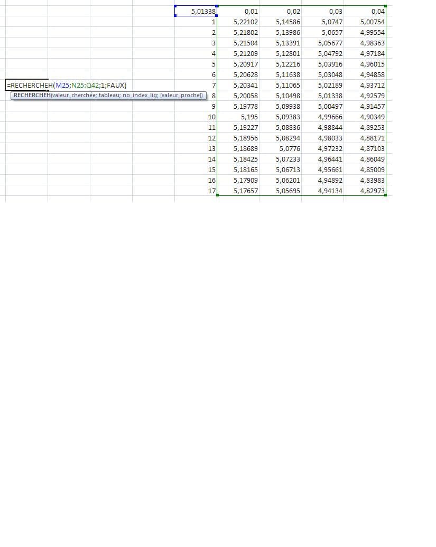Select cell containing 5,03916
Viewport: 436px width, 547px height.
pos(322,64)
